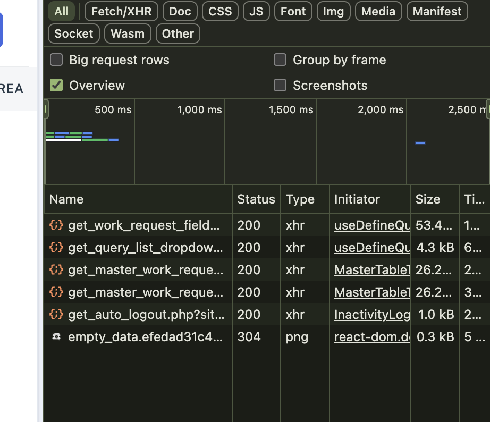Open the InactivityLog initiator link
Viewport: 490px width, 422px height.
[x=371, y=315]
